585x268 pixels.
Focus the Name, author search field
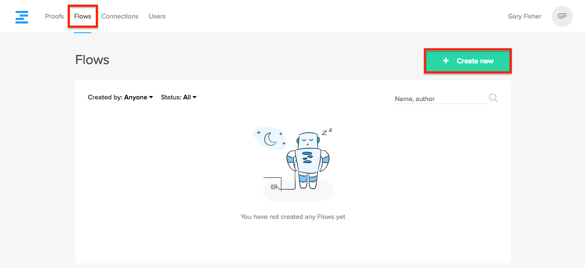[x=440, y=99]
